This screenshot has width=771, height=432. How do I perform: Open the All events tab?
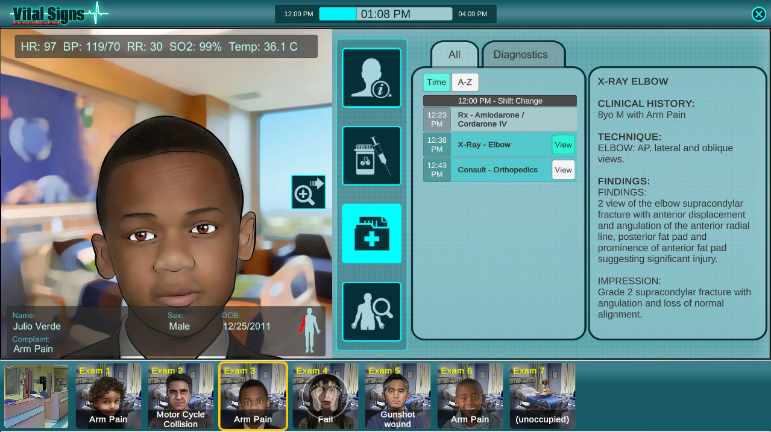click(454, 55)
